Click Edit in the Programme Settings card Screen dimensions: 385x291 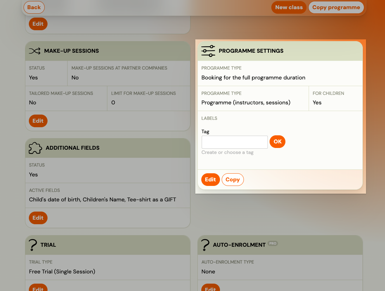(210, 180)
